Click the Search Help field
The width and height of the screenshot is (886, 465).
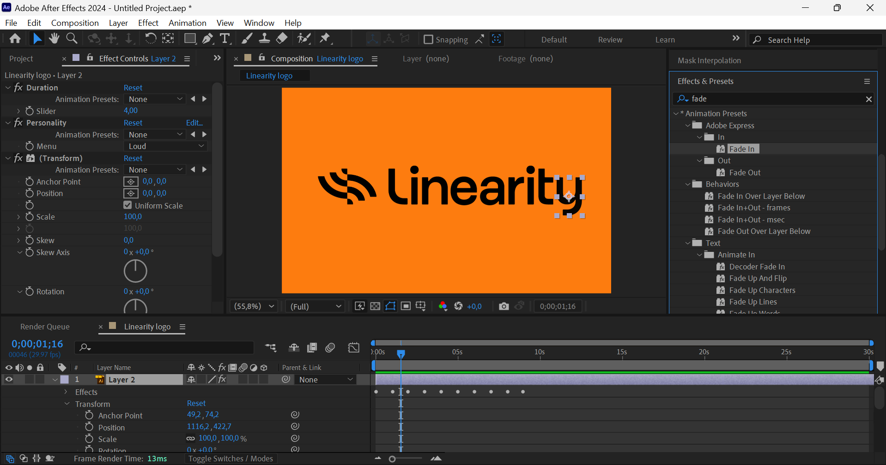pos(816,40)
